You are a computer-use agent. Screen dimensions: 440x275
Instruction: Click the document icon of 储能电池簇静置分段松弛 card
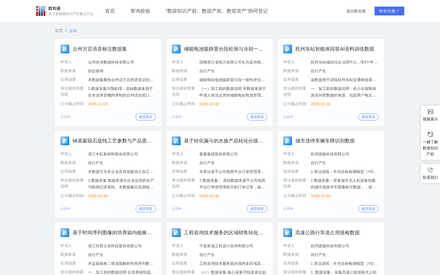point(176,49)
